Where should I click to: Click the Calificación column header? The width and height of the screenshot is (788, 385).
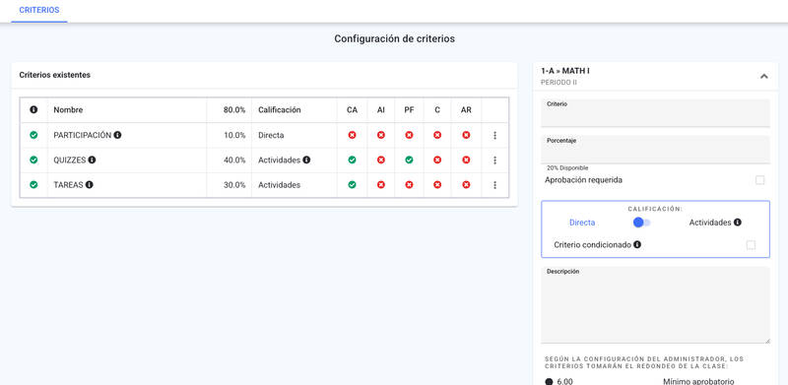280,109
